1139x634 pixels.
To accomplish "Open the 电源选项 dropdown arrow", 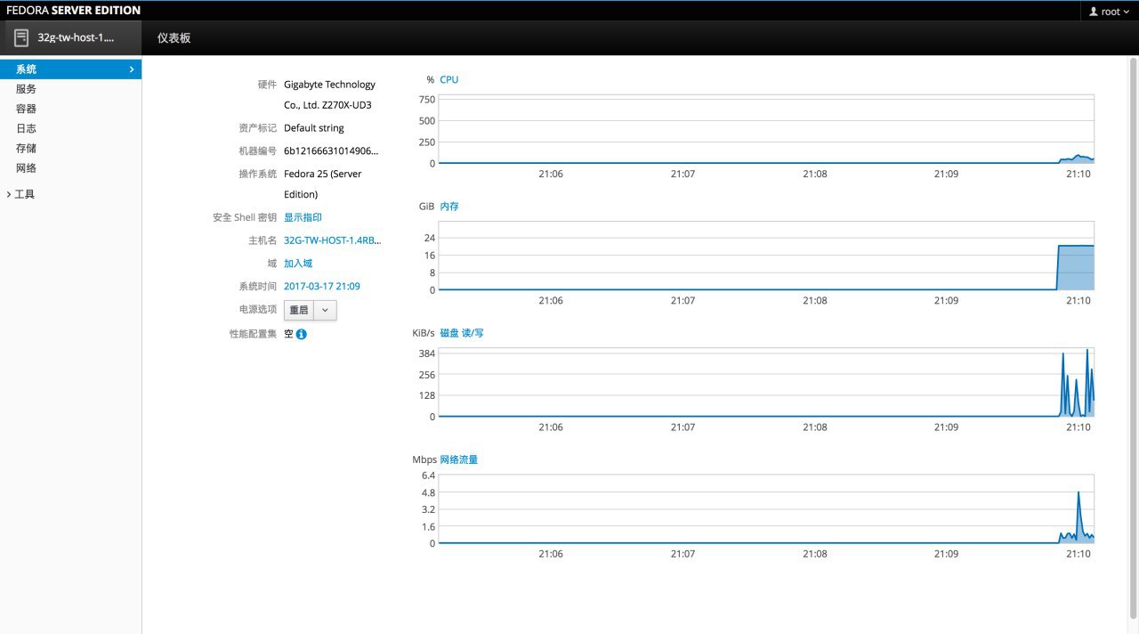I will (x=325, y=310).
